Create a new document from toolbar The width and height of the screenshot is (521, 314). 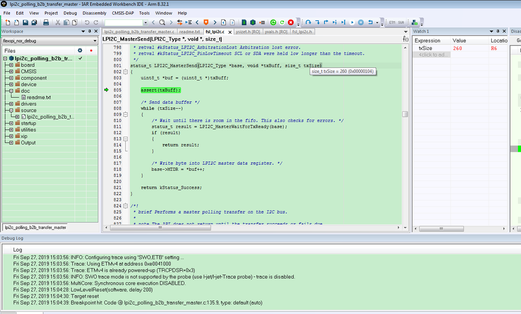click(8, 22)
